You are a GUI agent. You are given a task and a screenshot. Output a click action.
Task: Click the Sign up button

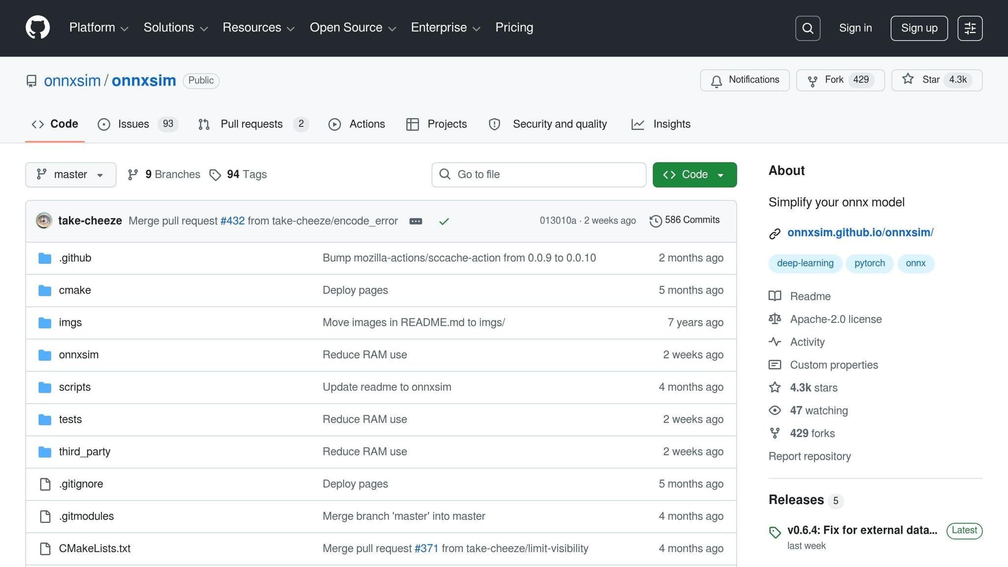coord(919,28)
